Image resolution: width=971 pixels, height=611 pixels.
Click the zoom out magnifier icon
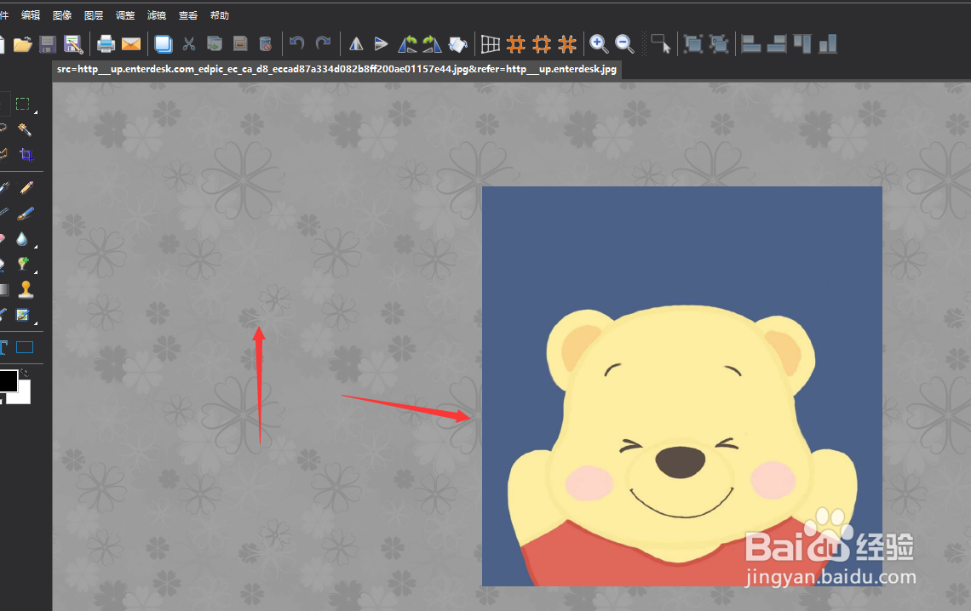[x=625, y=44]
